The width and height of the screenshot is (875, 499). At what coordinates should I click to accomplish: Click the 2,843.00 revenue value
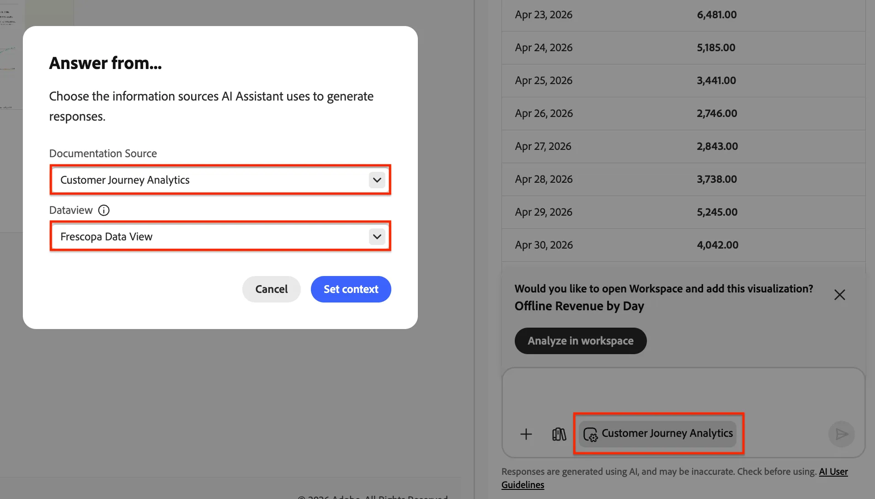click(x=717, y=146)
